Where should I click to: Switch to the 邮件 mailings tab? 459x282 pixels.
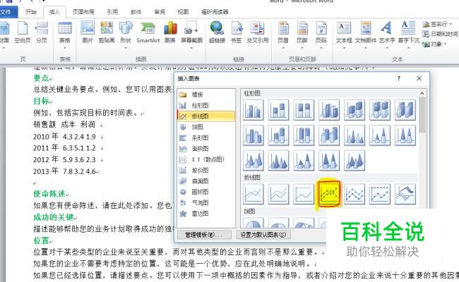[136, 12]
